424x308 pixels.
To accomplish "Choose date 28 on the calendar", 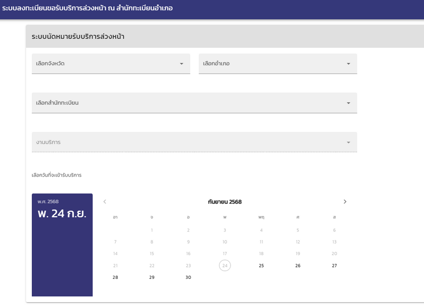I will [x=115, y=278].
